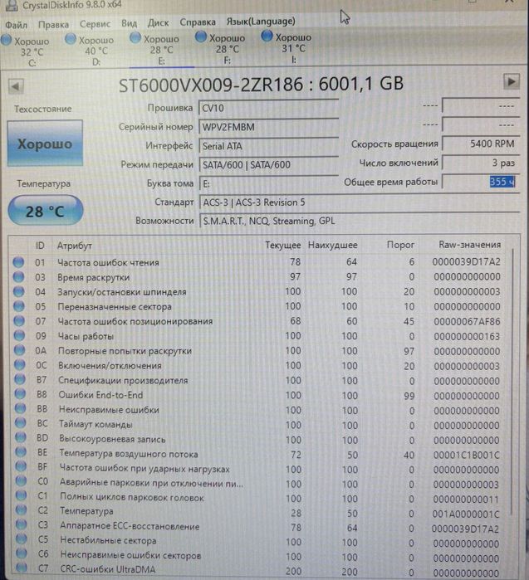Image resolution: width=529 pixels, height=580 pixels.
Task: Click the Serial ATA interface field
Action: pos(269,146)
